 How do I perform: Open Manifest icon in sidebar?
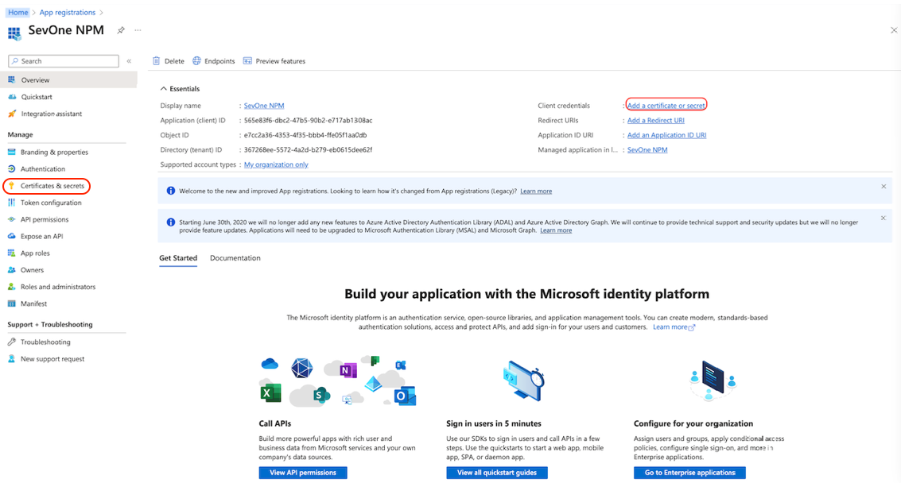(11, 303)
